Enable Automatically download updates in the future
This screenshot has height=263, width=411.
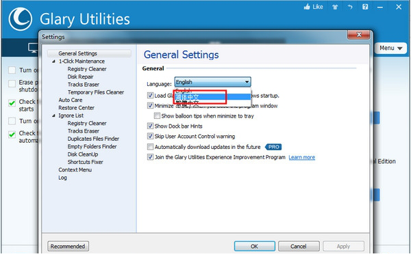[x=150, y=147]
